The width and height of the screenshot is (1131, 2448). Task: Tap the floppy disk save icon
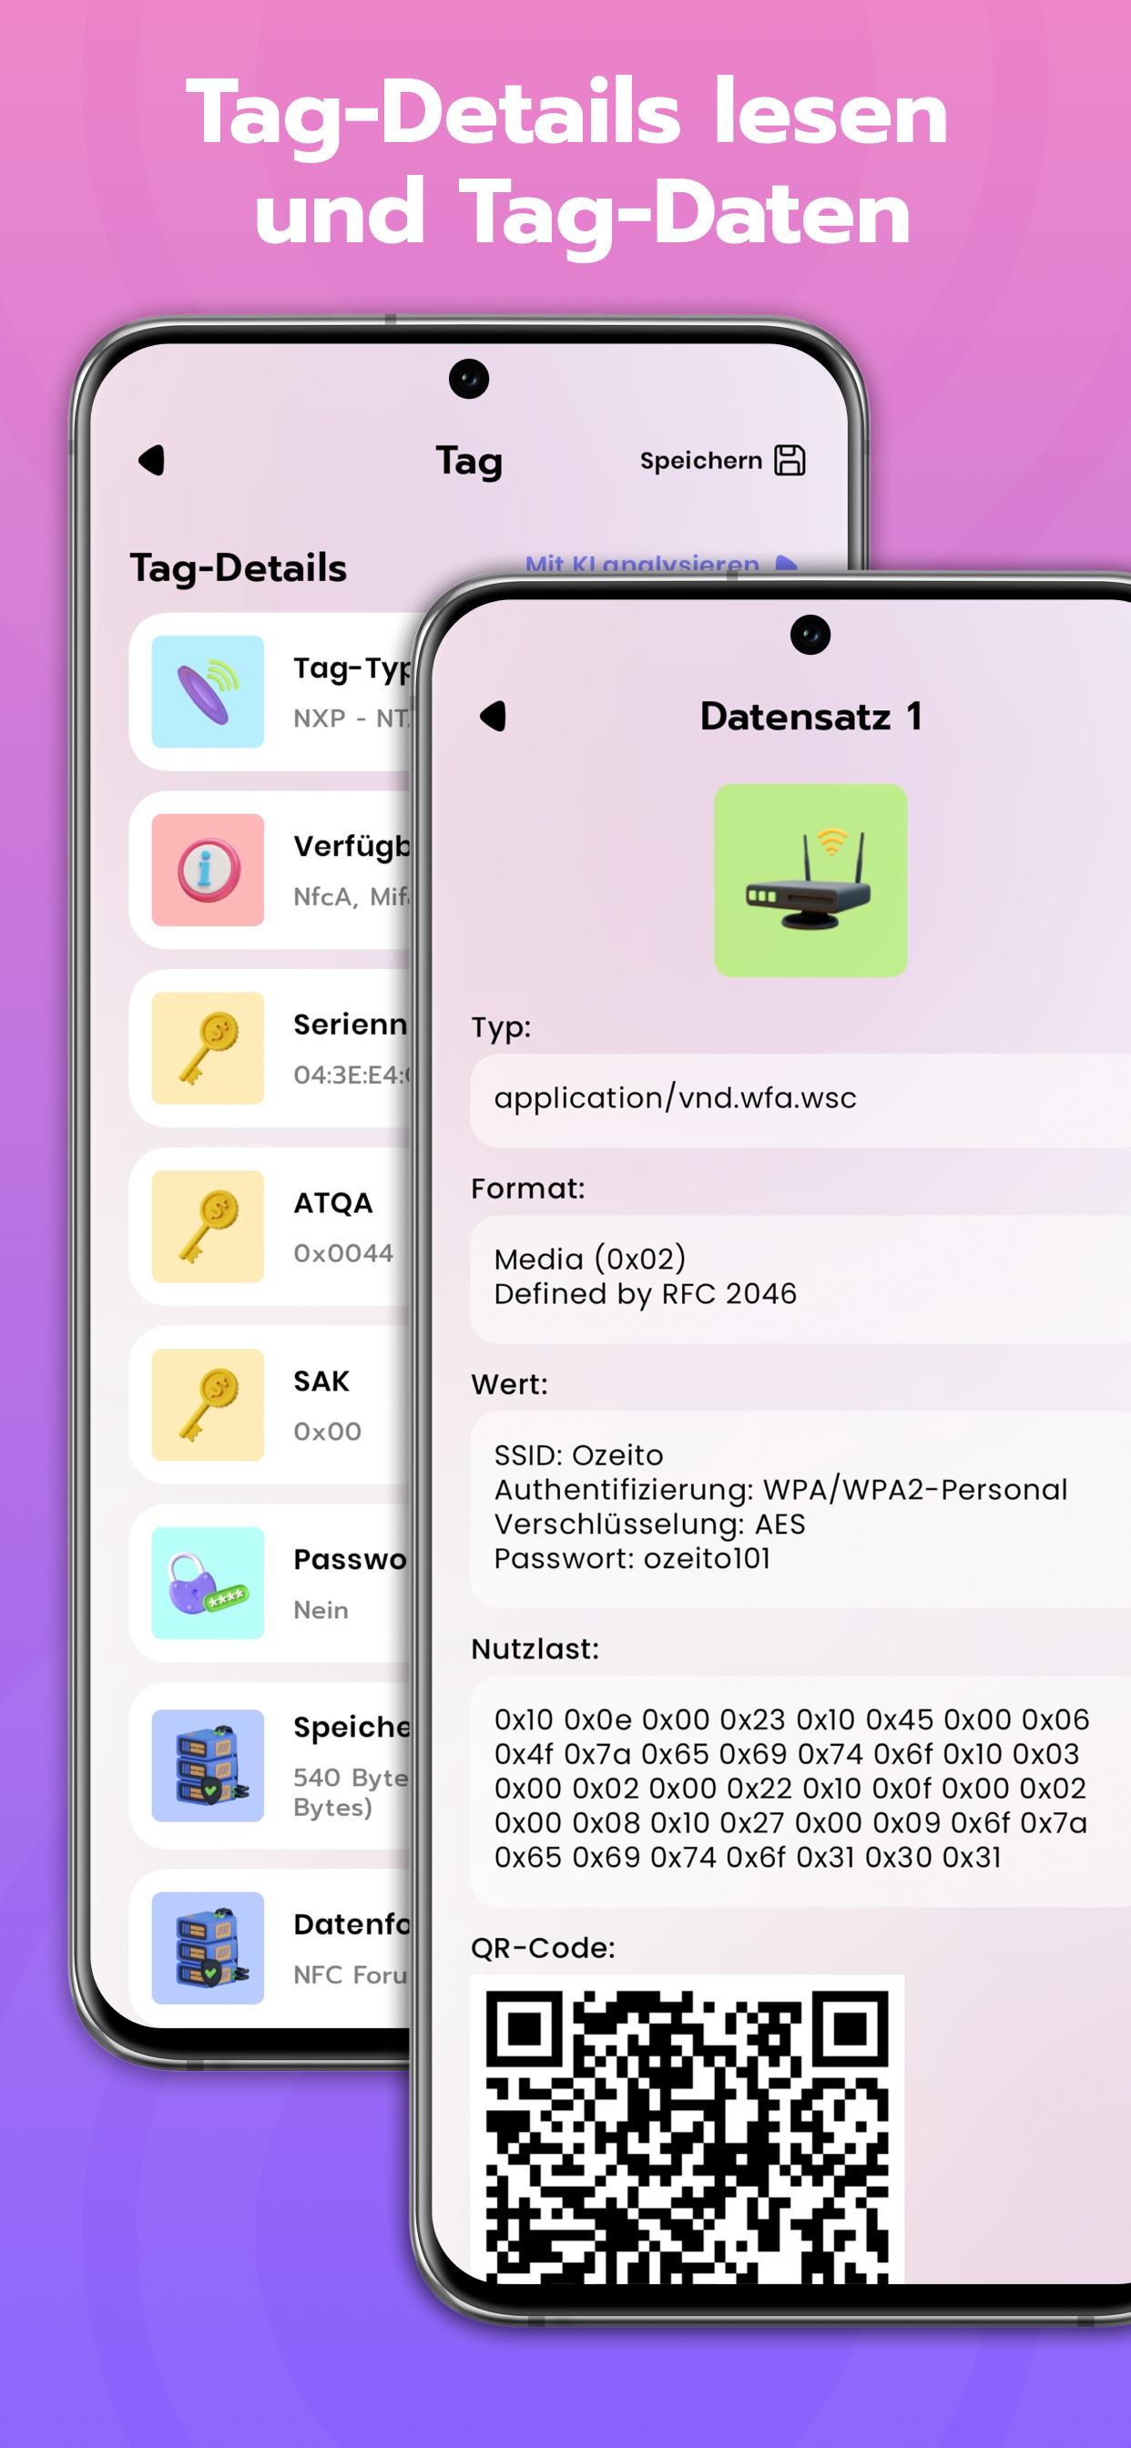point(790,460)
